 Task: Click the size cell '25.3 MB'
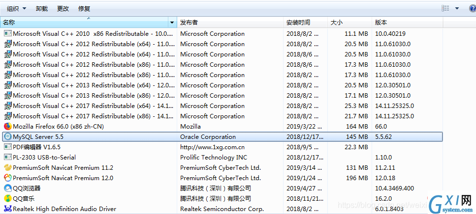point(356,106)
